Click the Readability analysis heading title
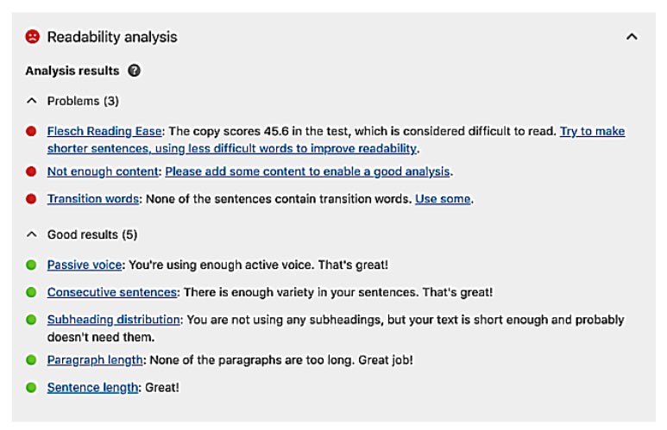This screenshot has width=667, height=430. point(111,37)
